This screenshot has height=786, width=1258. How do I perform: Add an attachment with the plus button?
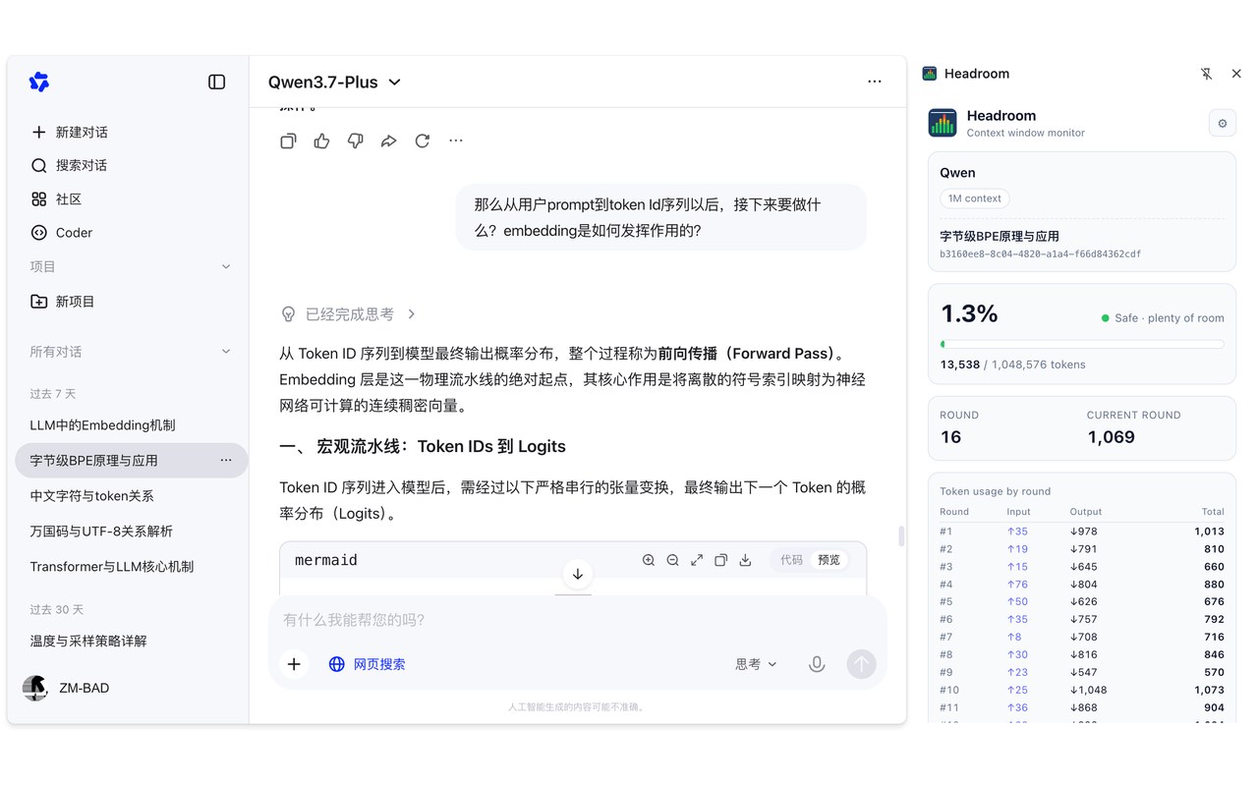tap(294, 664)
